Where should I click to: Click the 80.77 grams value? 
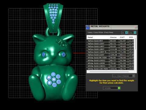pos(113,61)
